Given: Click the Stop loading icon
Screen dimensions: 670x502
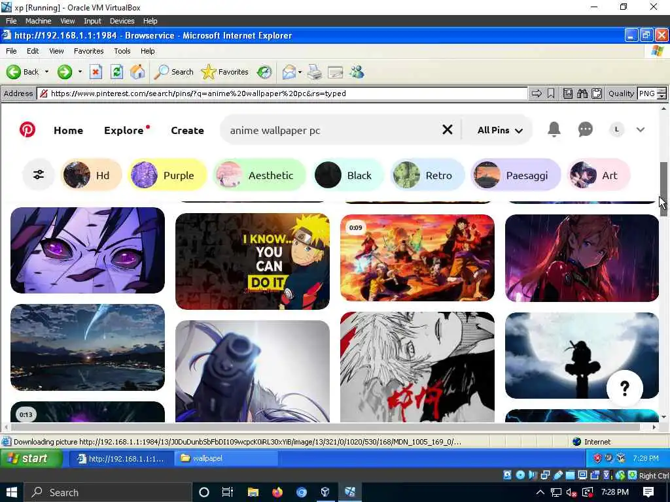Looking at the screenshot, I should (96, 72).
